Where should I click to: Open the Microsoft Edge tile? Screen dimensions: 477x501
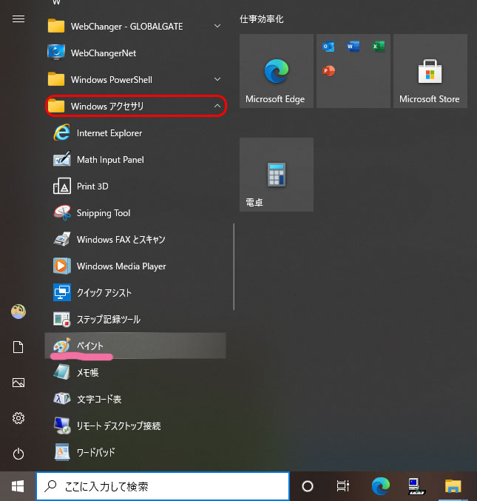point(277,71)
